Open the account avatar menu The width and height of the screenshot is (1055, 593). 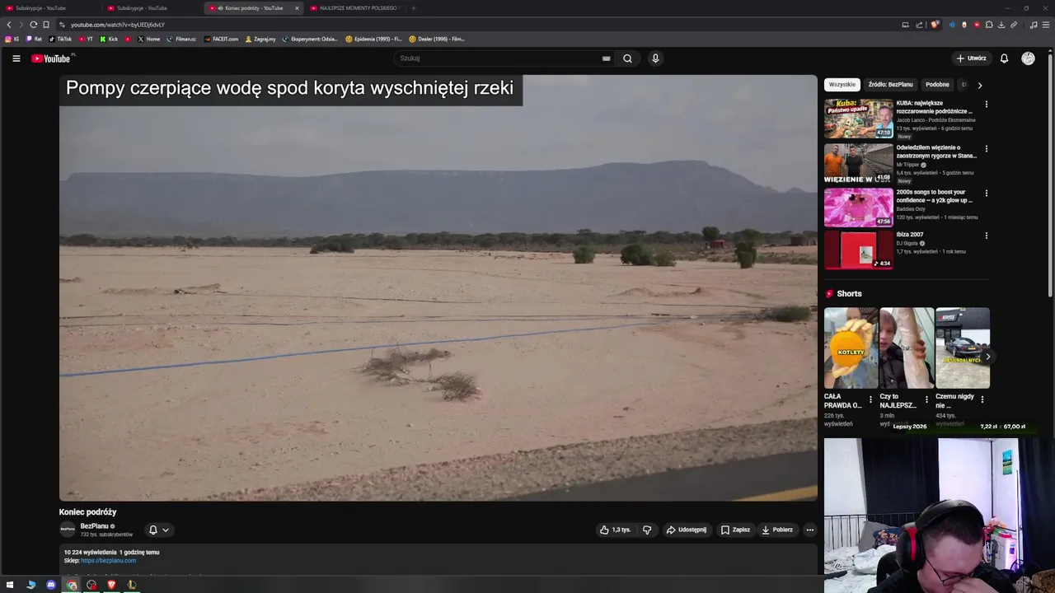[x=1028, y=58]
